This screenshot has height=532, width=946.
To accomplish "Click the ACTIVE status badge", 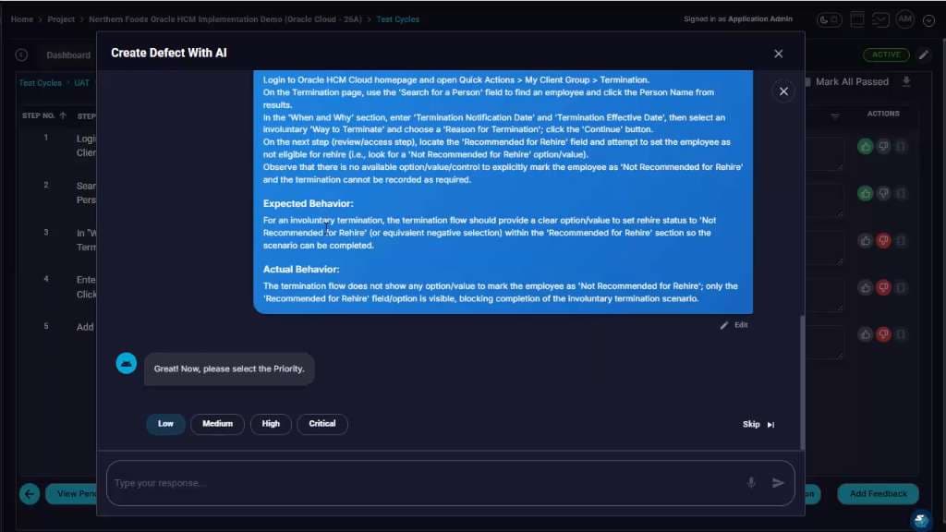I will click(886, 54).
